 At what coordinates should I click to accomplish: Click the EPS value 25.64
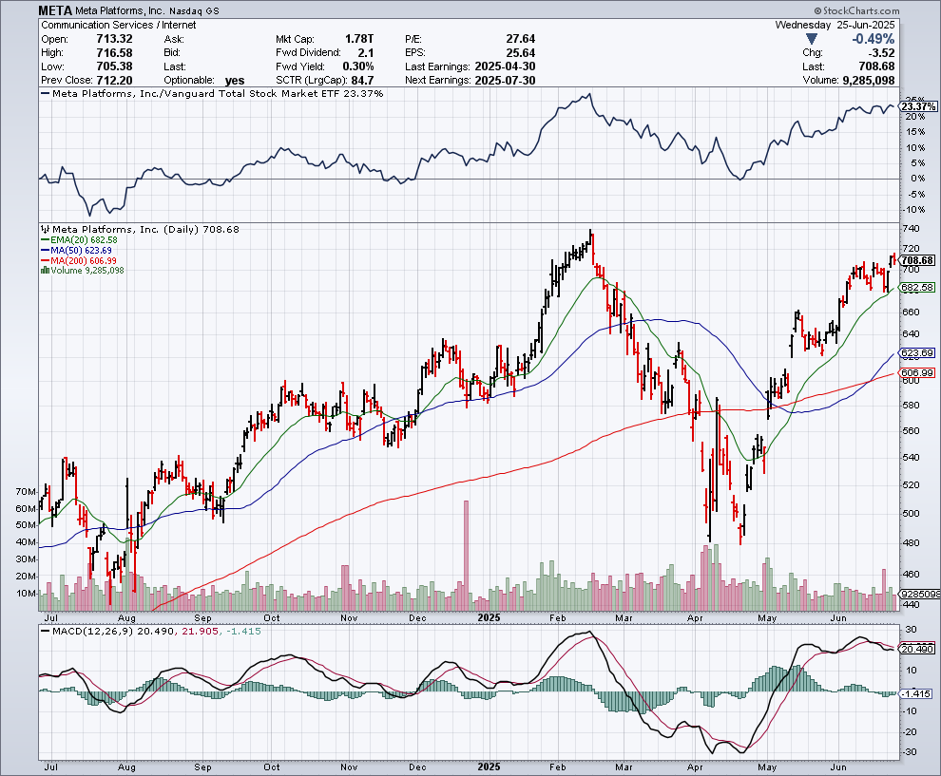(520, 53)
